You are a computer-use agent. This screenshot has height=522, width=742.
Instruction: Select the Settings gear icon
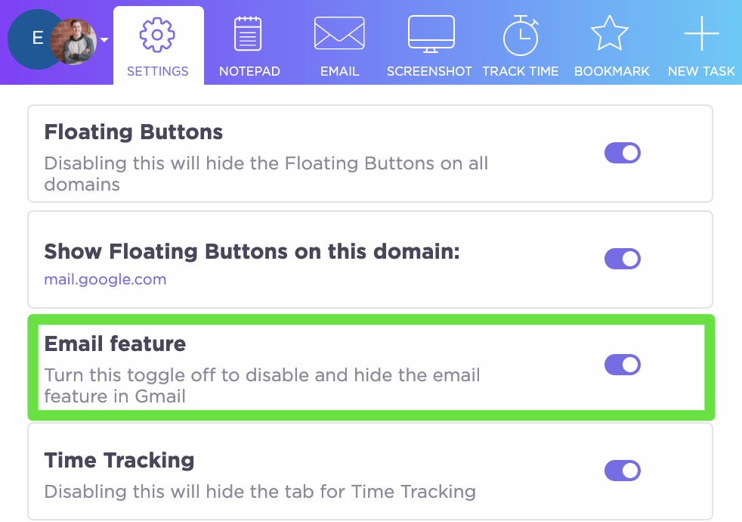pos(158,33)
